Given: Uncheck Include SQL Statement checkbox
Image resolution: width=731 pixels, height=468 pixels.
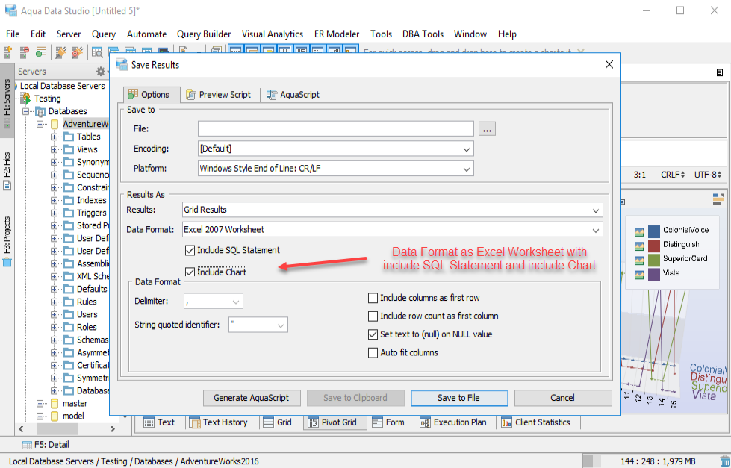Looking at the screenshot, I should point(190,250).
